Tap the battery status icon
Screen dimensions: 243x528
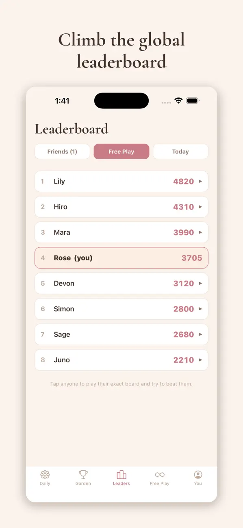pos(193,101)
